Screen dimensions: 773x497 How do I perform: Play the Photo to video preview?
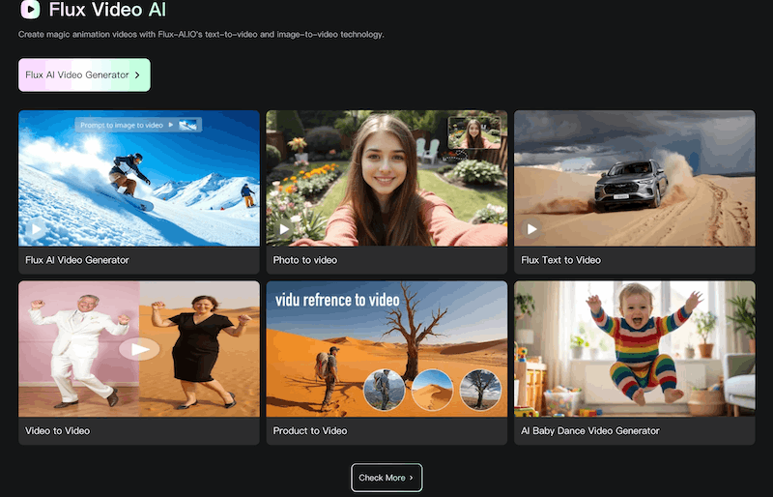tap(284, 229)
